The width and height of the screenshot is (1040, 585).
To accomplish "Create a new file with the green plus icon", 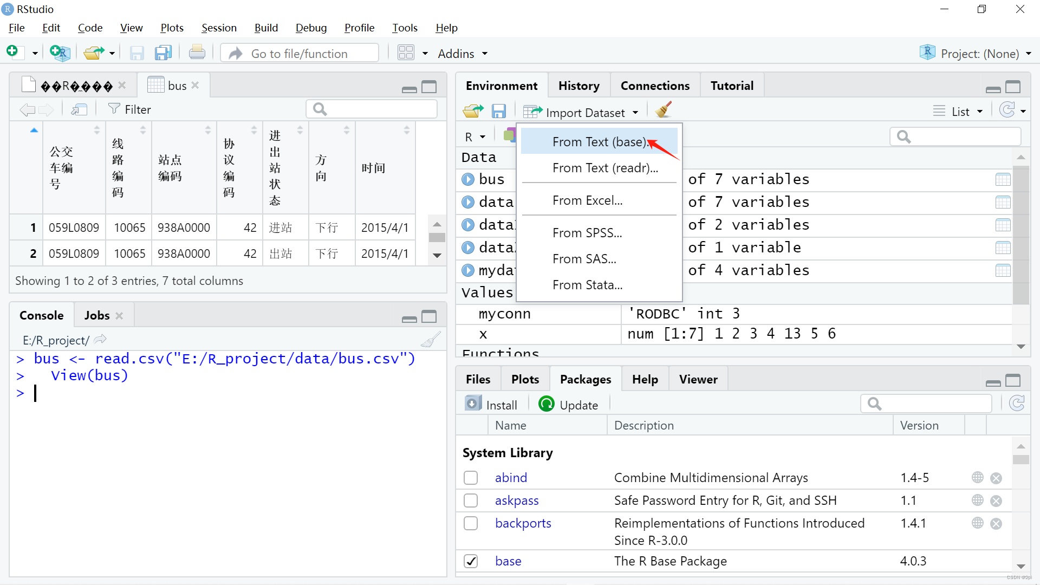I will coord(13,53).
